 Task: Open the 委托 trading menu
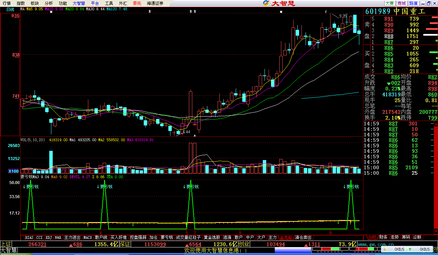[x=137, y=3]
